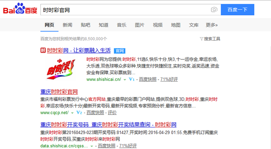Switch to the 新闻 tab

(x=67, y=25)
